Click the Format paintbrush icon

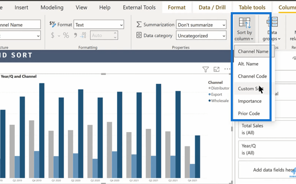[x=53, y=24]
